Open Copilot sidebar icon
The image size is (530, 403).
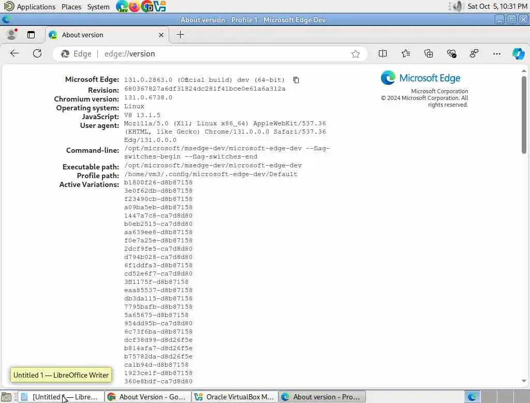point(518,53)
